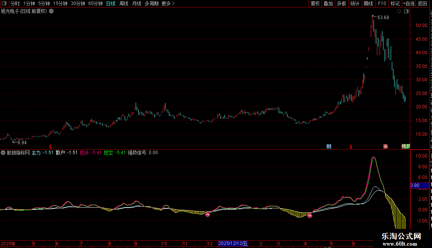Select the 15分钟 period tab
Image resolution: width=432 pixels, height=248 pixels.
(x=60, y=3)
